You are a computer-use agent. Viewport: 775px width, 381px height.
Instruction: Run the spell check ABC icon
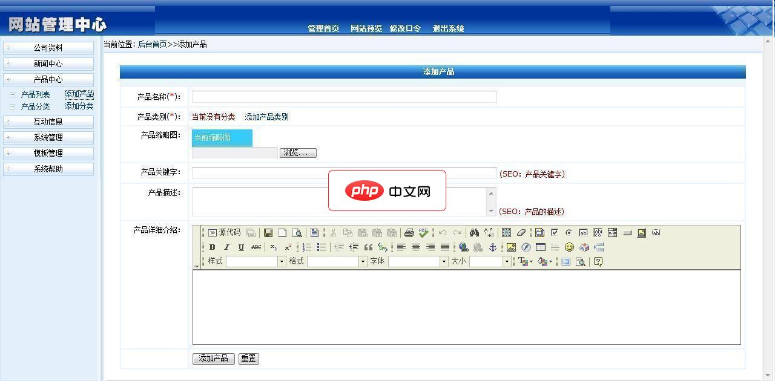424,233
